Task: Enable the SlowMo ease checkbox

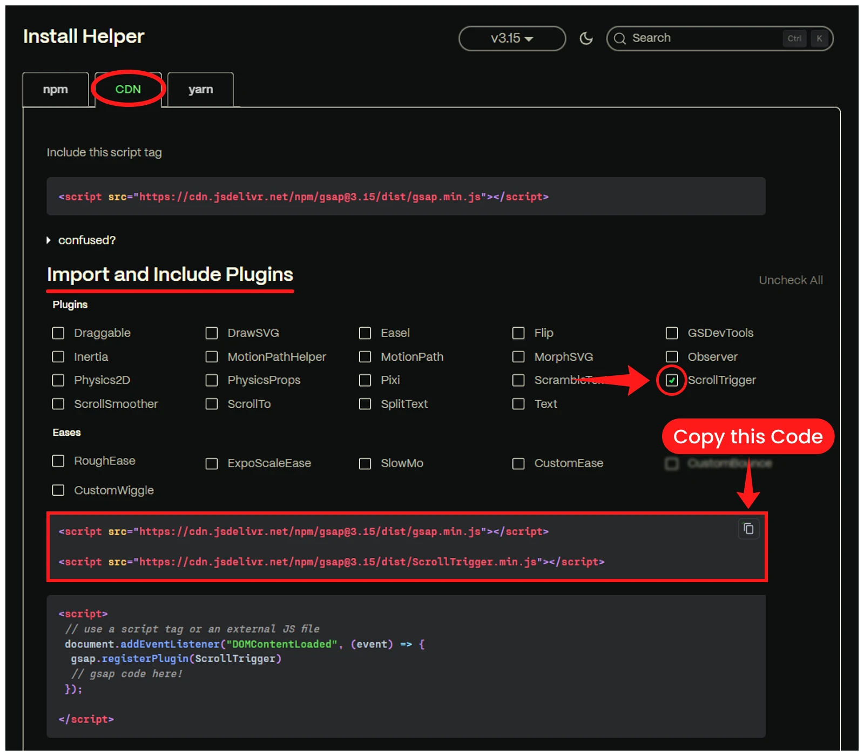Action: [x=365, y=464]
